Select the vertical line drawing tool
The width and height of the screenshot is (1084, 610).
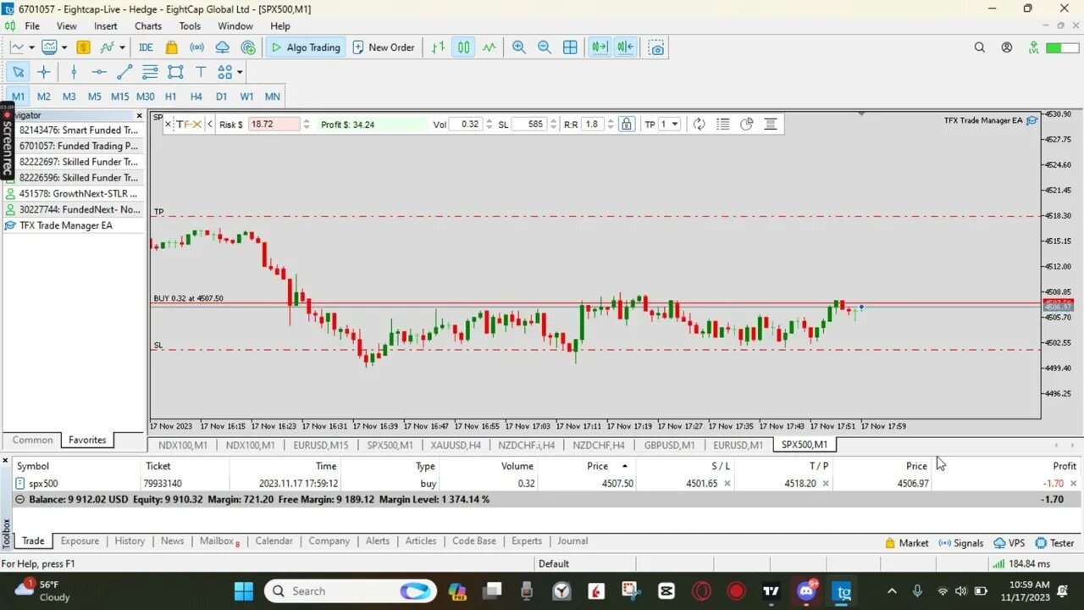[x=74, y=72]
